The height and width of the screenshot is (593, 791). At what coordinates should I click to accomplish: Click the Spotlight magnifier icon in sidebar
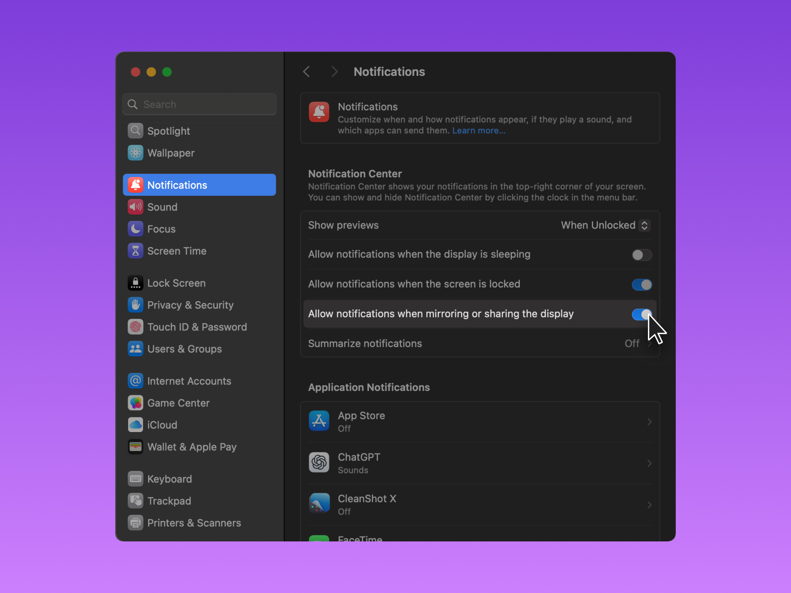pos(135,131)
